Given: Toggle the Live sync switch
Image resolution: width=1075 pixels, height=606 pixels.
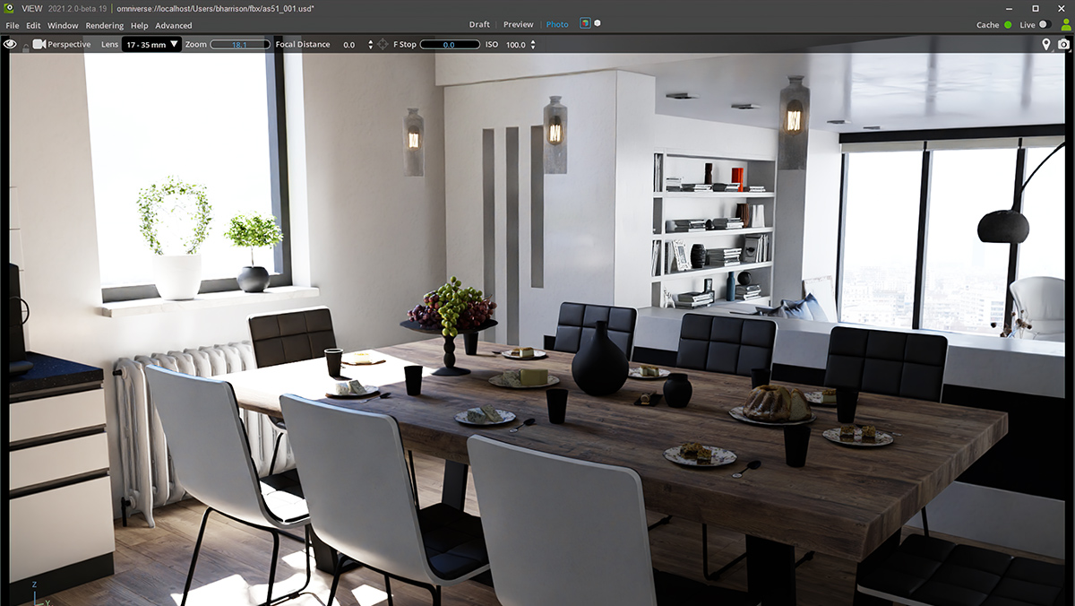Looking at the screenshot, I should pos(1045,25).
